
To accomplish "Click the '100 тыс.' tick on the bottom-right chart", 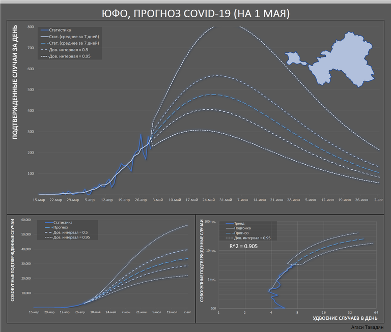I will click(x=210, y=221).
